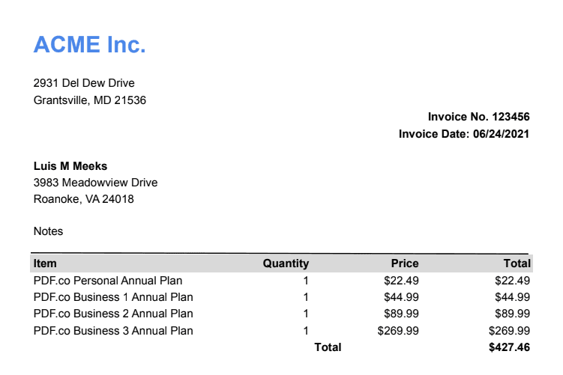Click the Total column header in the table

click(x=517, y=263)
